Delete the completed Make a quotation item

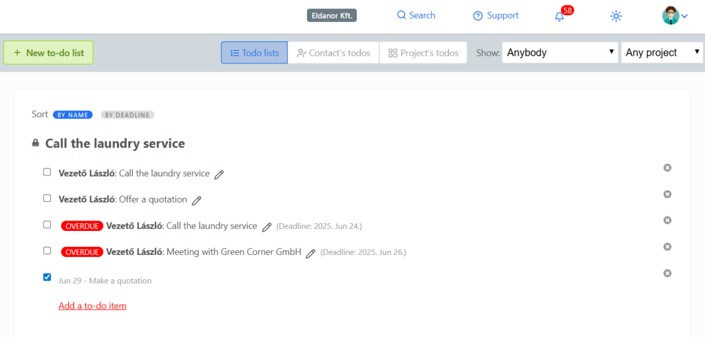(x=667, y=273)
